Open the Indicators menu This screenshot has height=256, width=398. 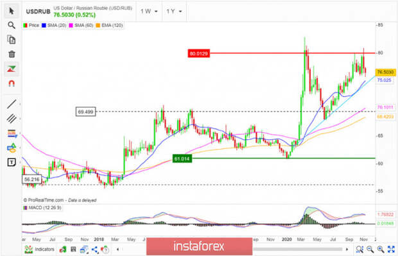[x=39, y=250]
